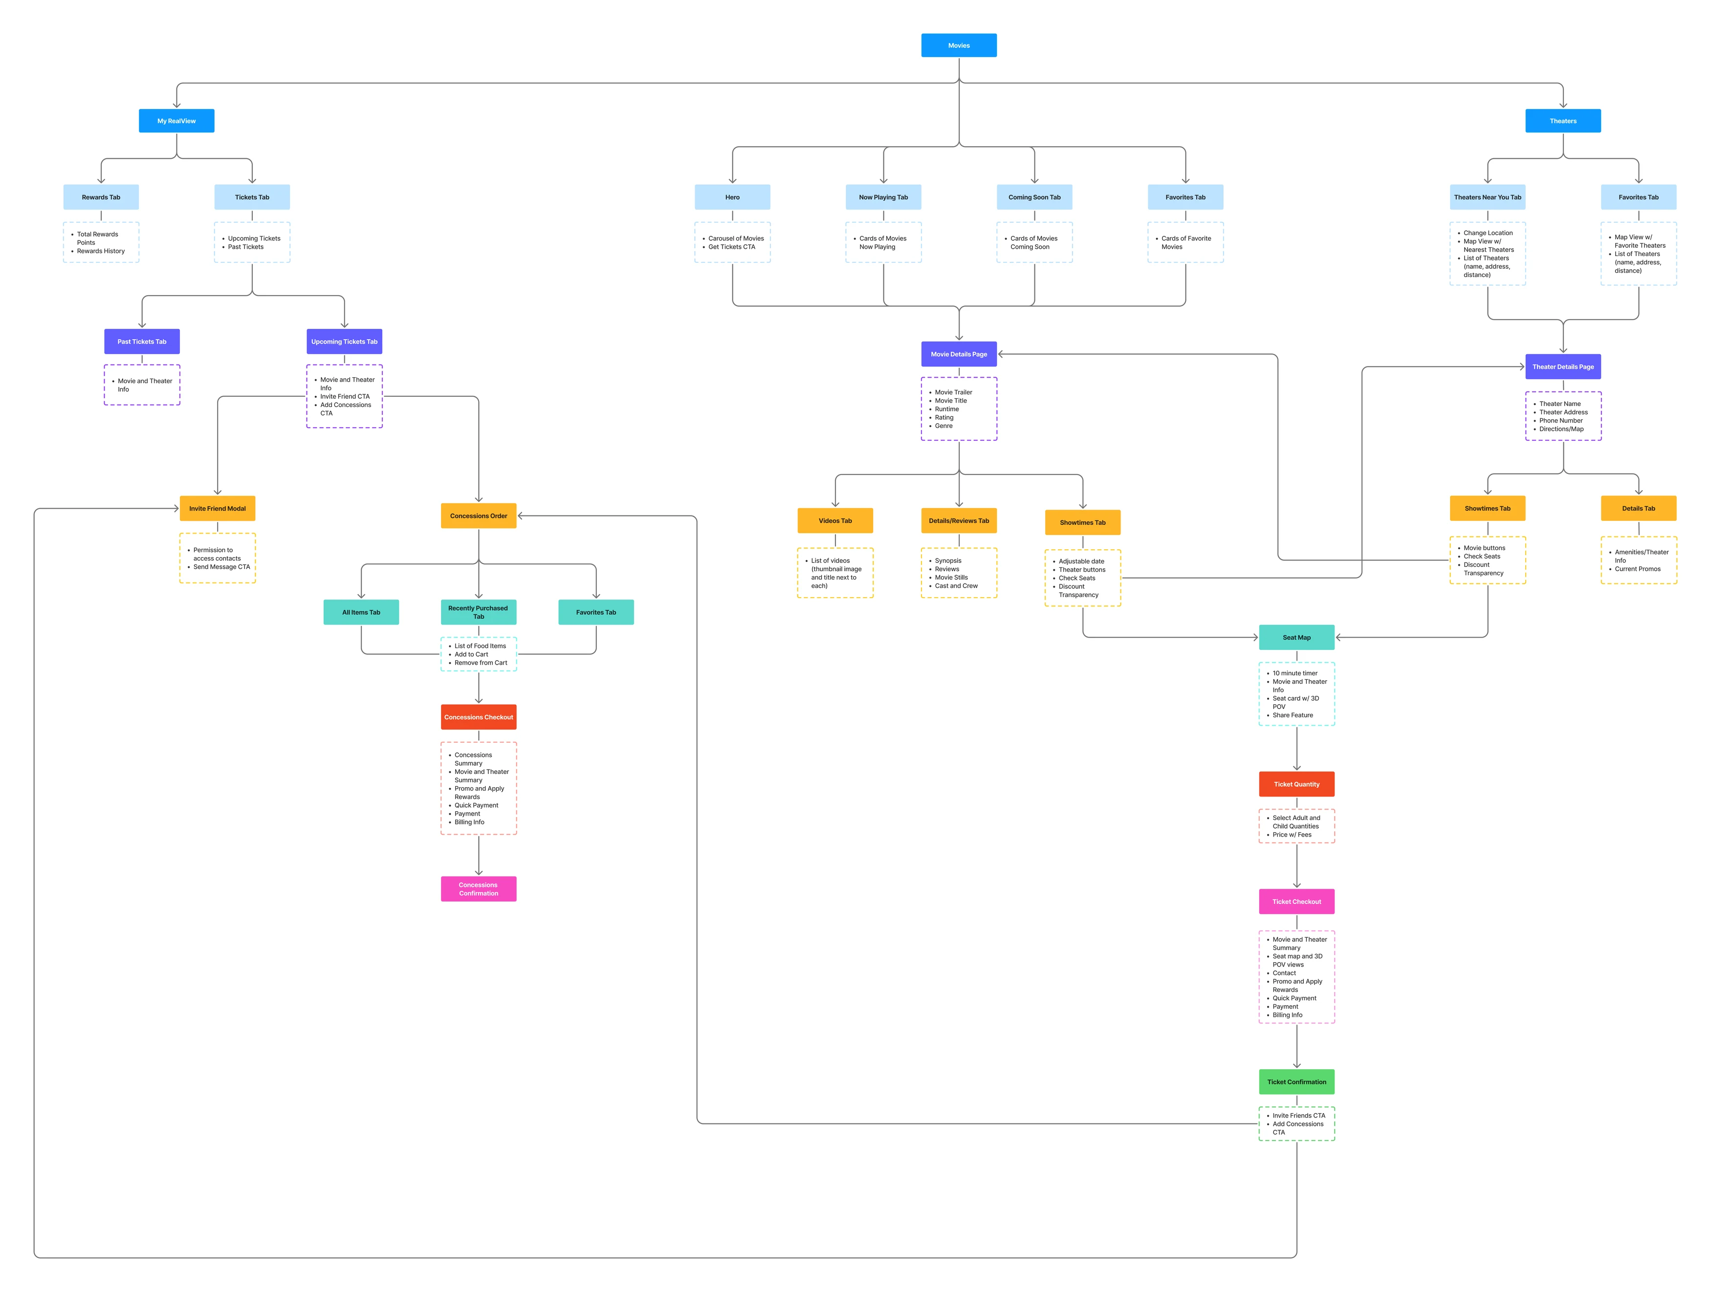Click 'Genre' in Movie Details list
1711x1292 pixels.
pyautogui.click(x=943, y=426)
